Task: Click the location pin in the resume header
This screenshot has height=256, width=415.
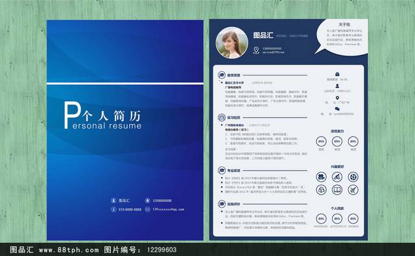Action: click(256, 50)
